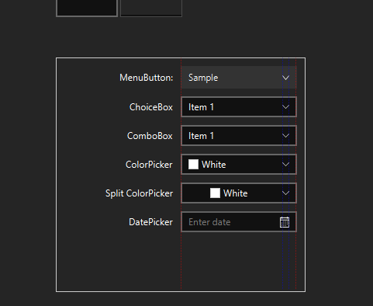Click the Split ColorPicker chevron arrow
373x306 pixels.
pos(285,193)
